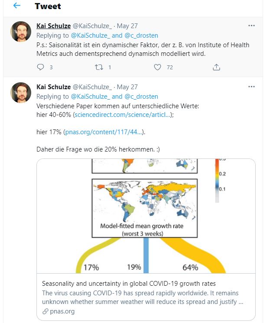Image resolution: width=270 pixels, height=323 pixels.
Task: Go back using the blue arrow
Action: (x=17, y=6)
